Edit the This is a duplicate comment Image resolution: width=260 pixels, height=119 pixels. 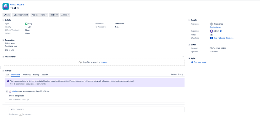(10, 100)
